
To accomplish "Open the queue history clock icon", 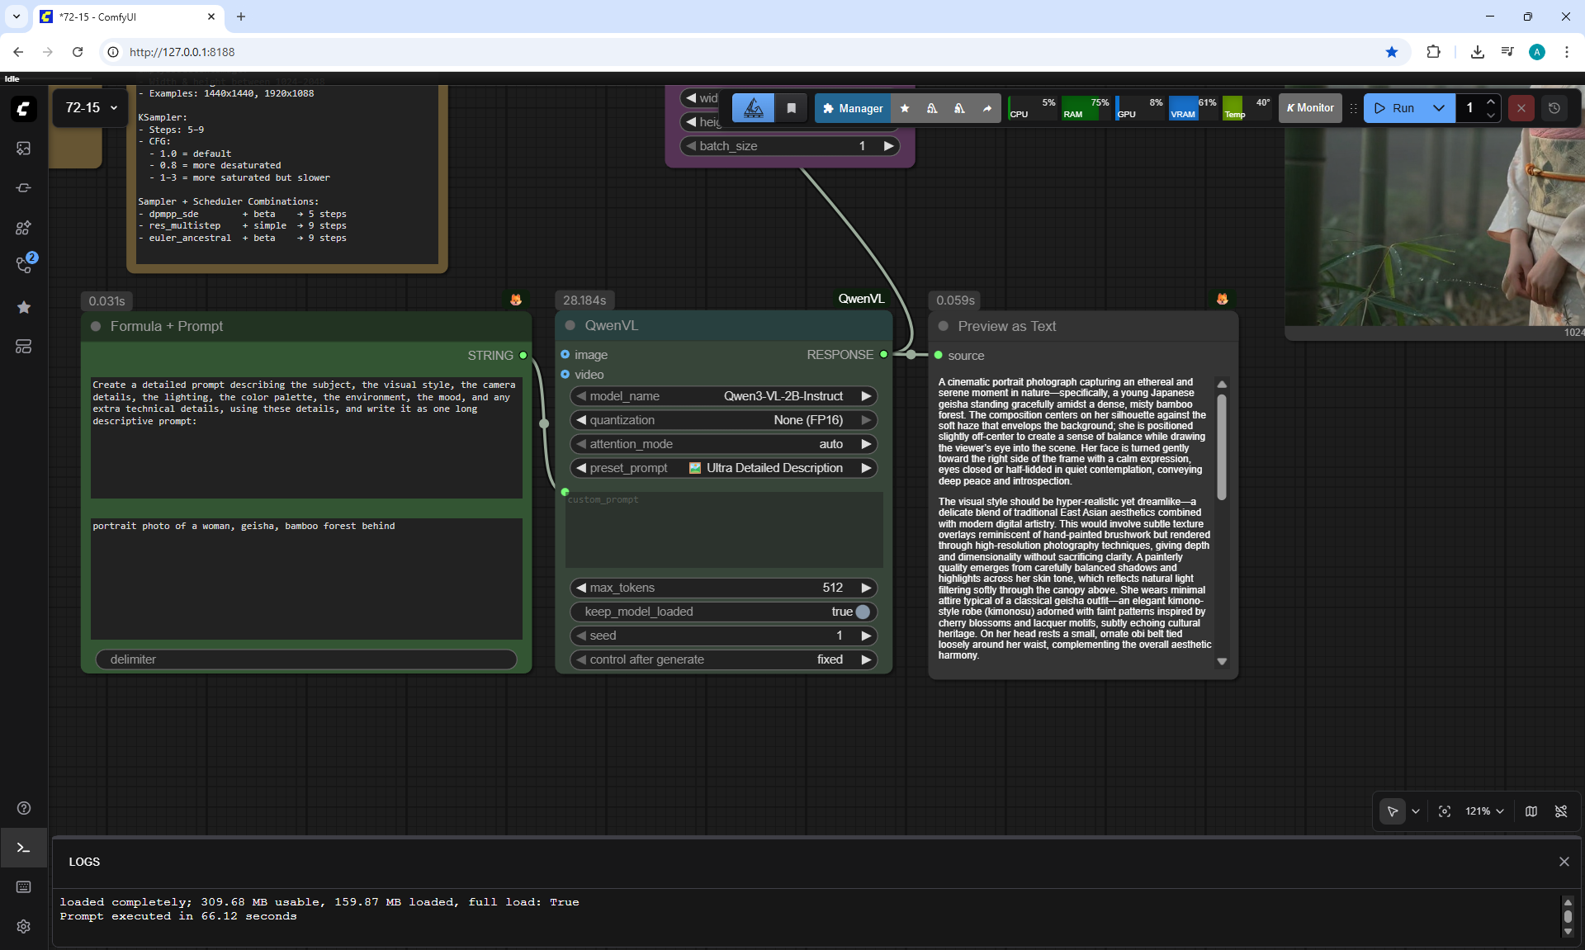I will pyautogui.click(x=1554, y=108).
